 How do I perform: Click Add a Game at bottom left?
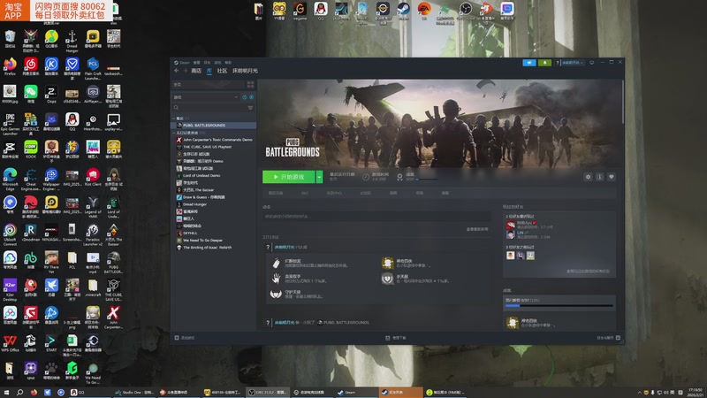coord(185,338)
